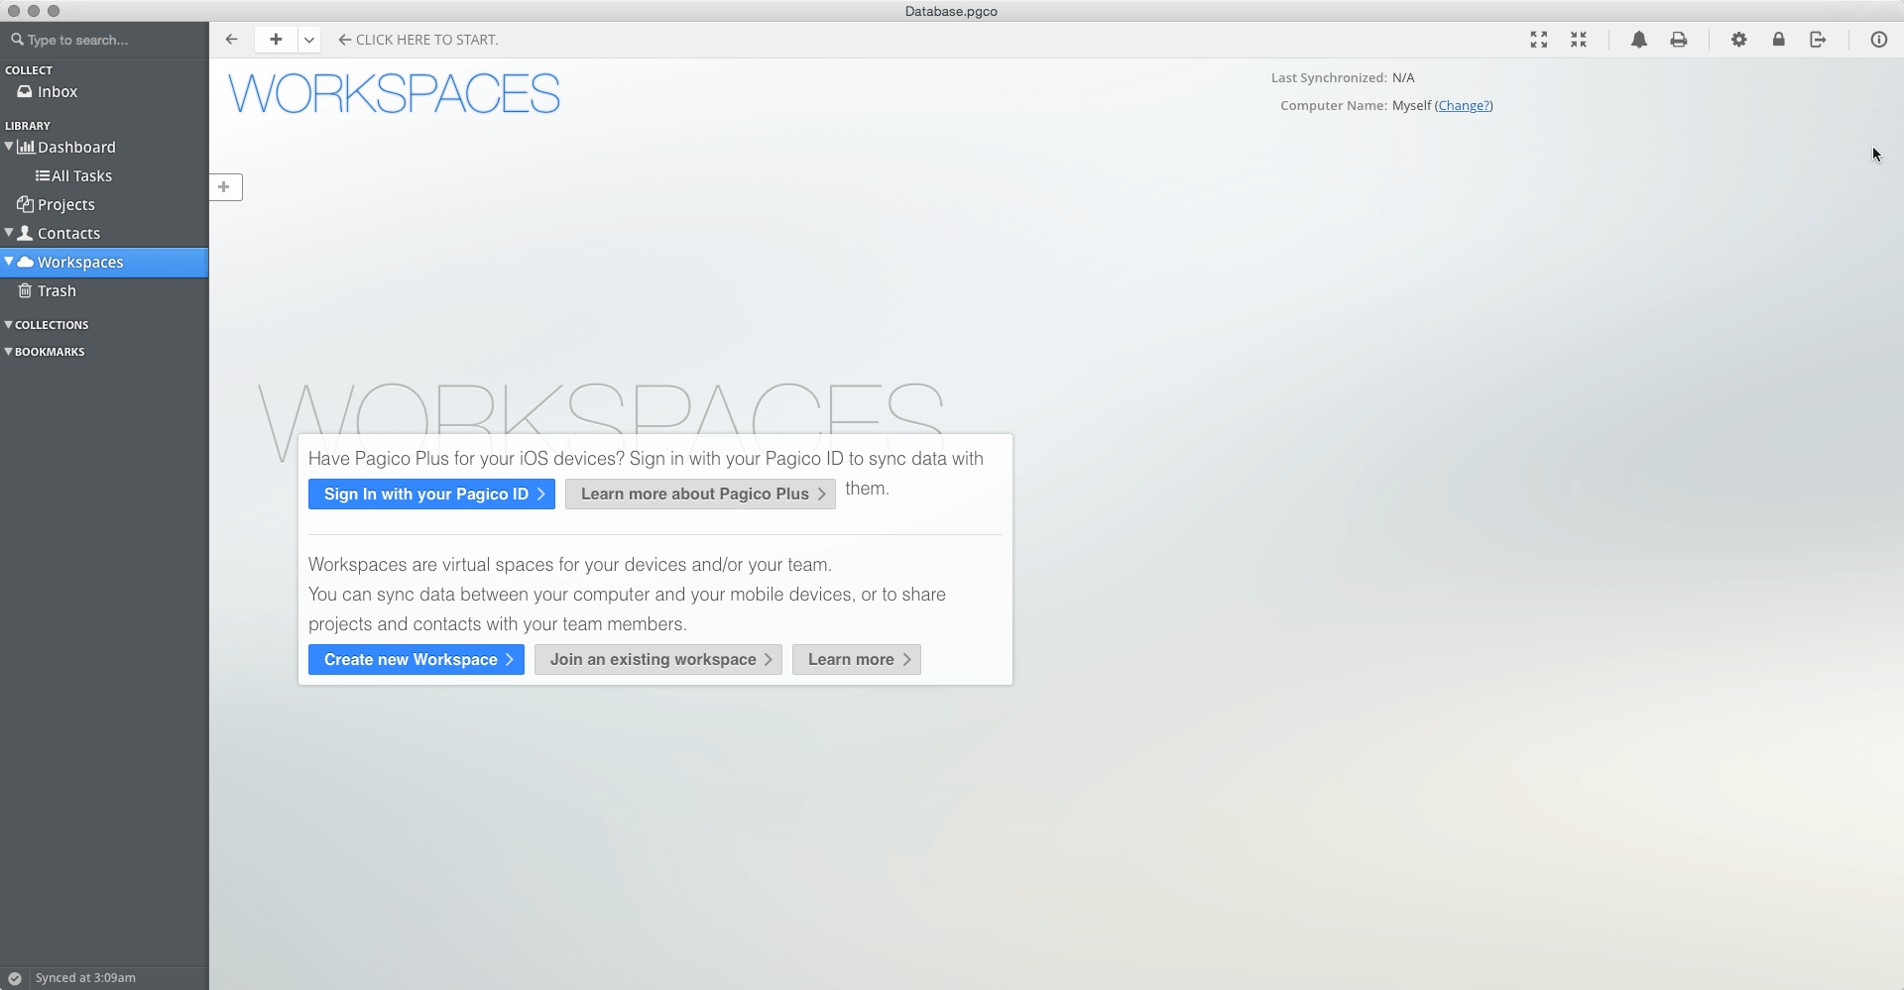1904x990 pixels.
Task: Click the small plus tab under the title
Action: 225,187
